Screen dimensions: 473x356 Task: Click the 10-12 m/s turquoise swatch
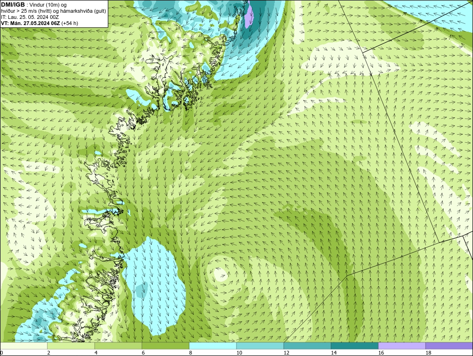click(x=260, y=346)
